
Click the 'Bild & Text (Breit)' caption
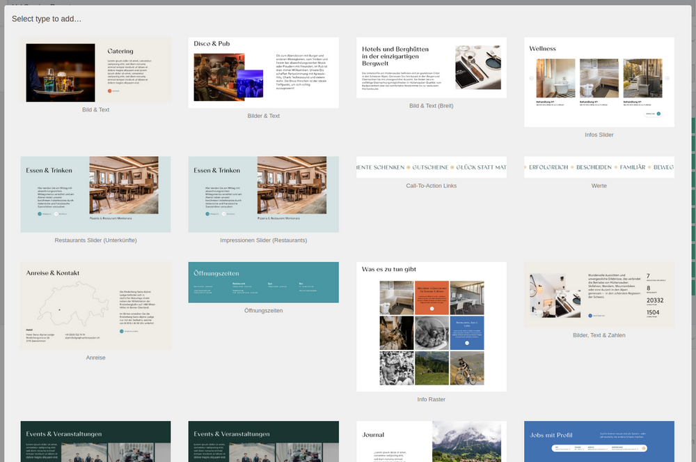pyautogui.click(x=431, y=106)
